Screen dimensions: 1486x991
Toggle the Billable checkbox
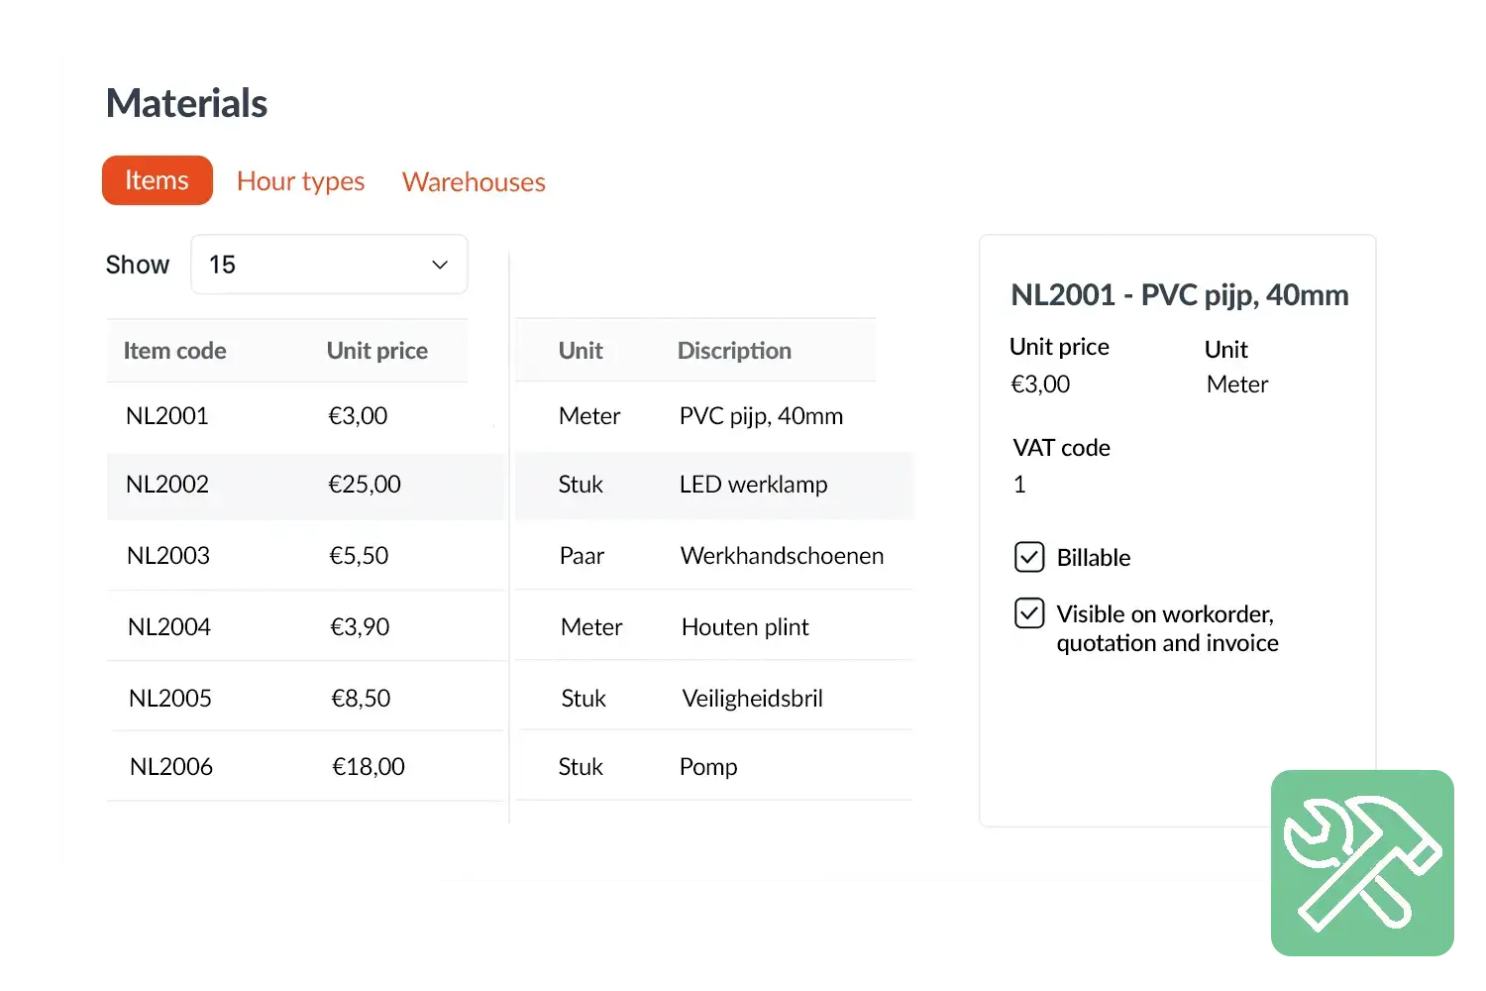1029,558
